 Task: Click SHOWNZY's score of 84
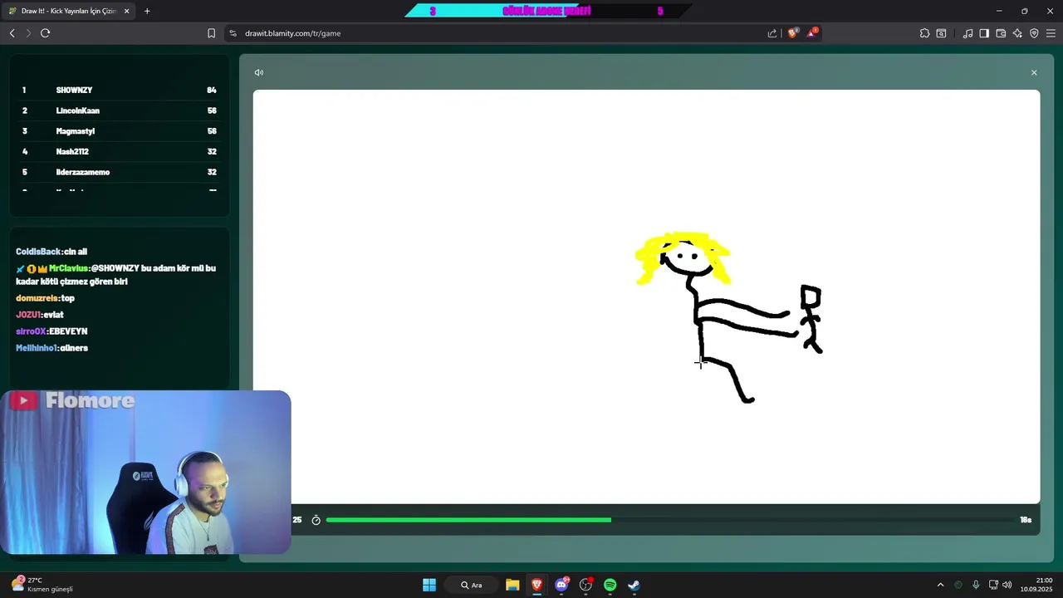coord(212,90)
